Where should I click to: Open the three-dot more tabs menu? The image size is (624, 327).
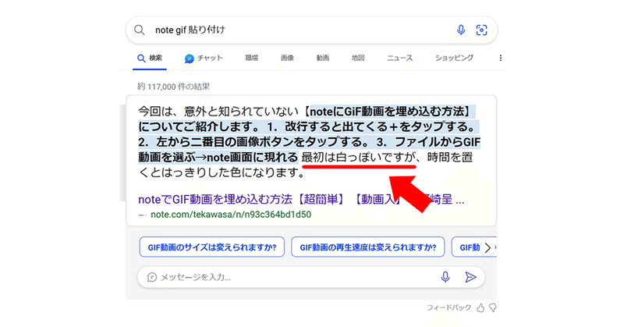tap(500, 59)
